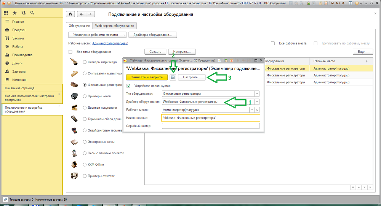The image size is (381, 206).
Task: Select Сканеры штрихкода radio button
Action: point(85,62)
